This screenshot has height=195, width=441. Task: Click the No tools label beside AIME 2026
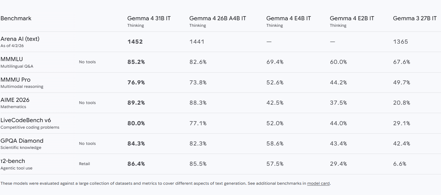coord(87,103)
